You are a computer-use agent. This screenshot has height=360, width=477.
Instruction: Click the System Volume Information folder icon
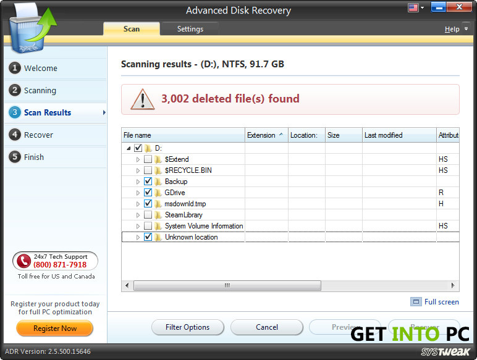click(158, 226)
